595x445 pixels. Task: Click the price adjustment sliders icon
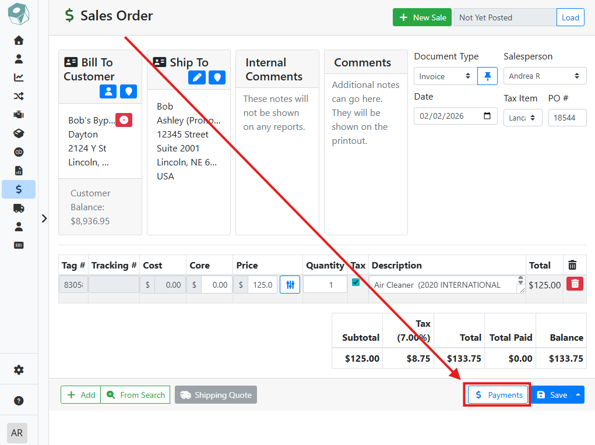tap(290, 285)
